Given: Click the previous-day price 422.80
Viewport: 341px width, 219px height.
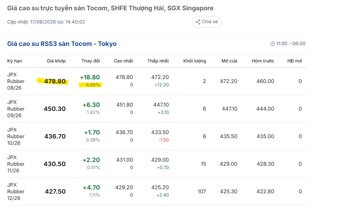Looking at the screenshot, I should pos(265,191).
